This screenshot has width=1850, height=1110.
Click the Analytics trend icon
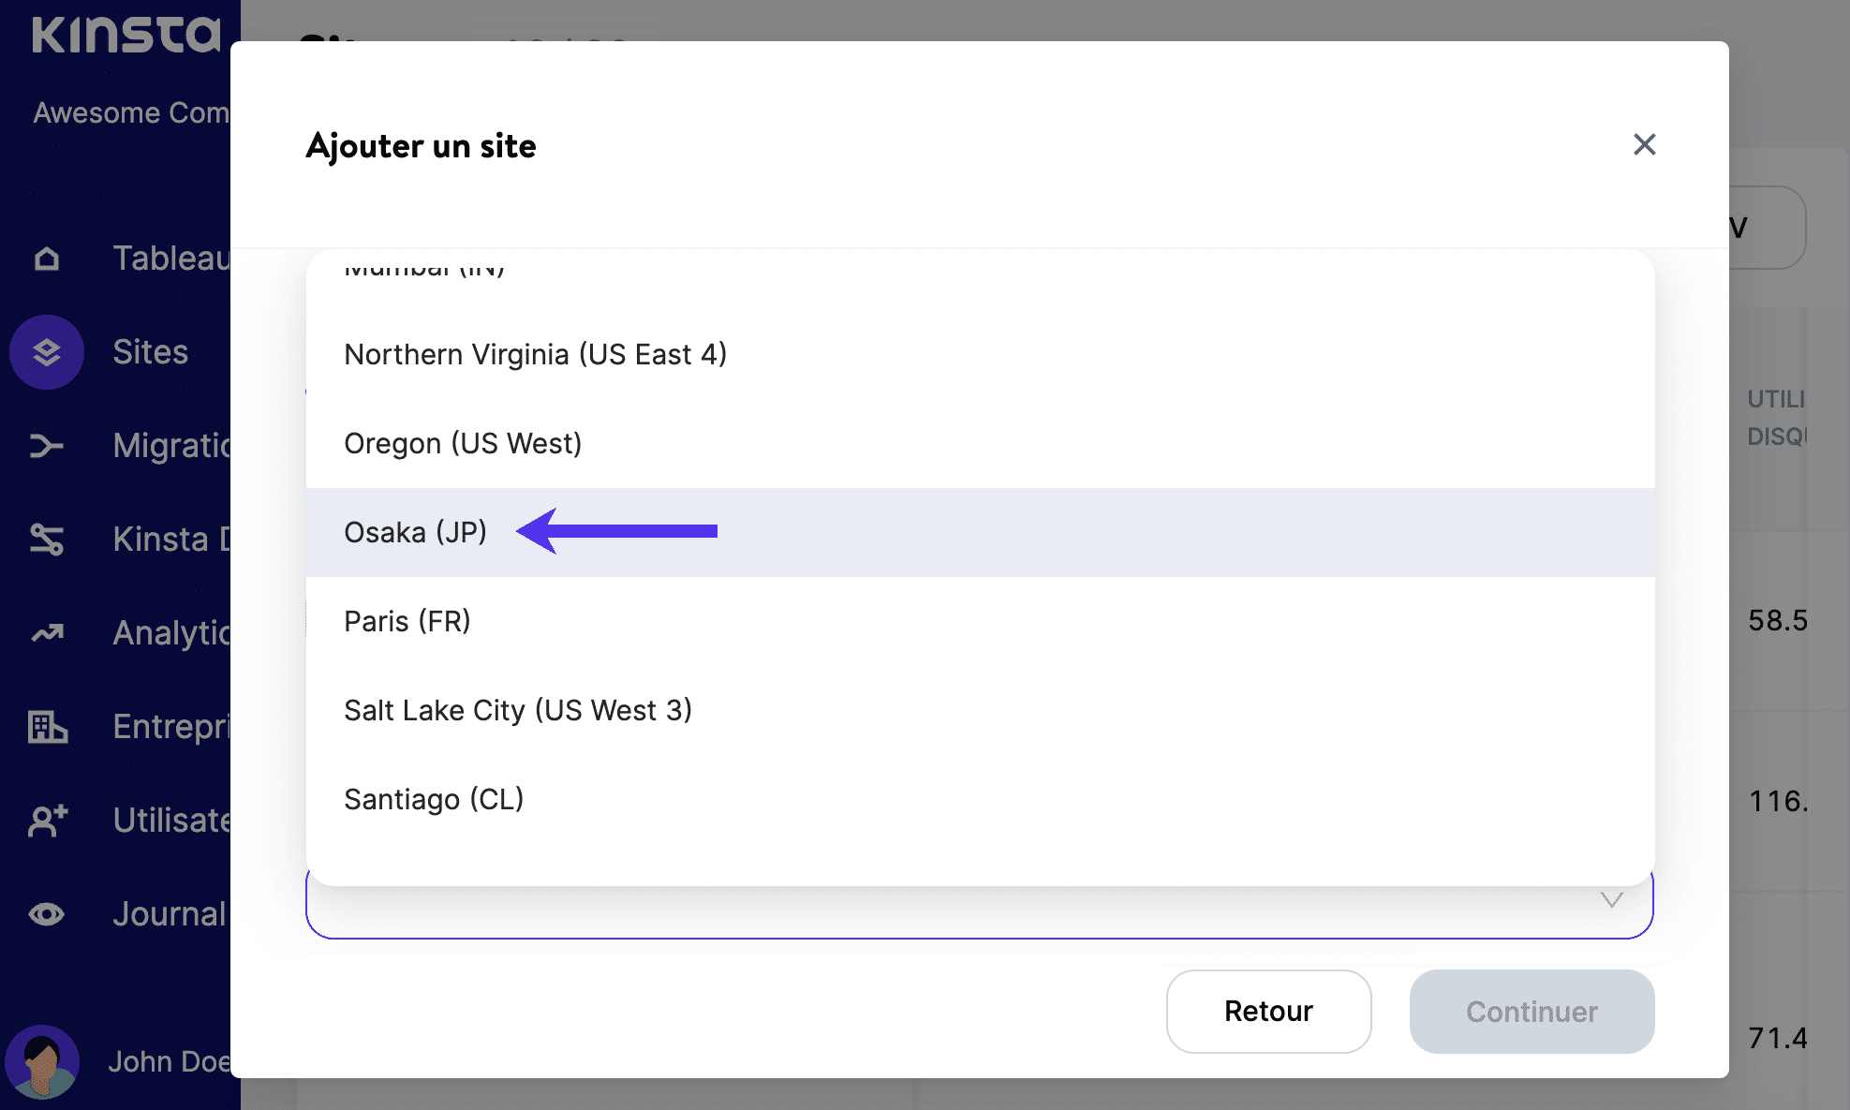(47, 633)
